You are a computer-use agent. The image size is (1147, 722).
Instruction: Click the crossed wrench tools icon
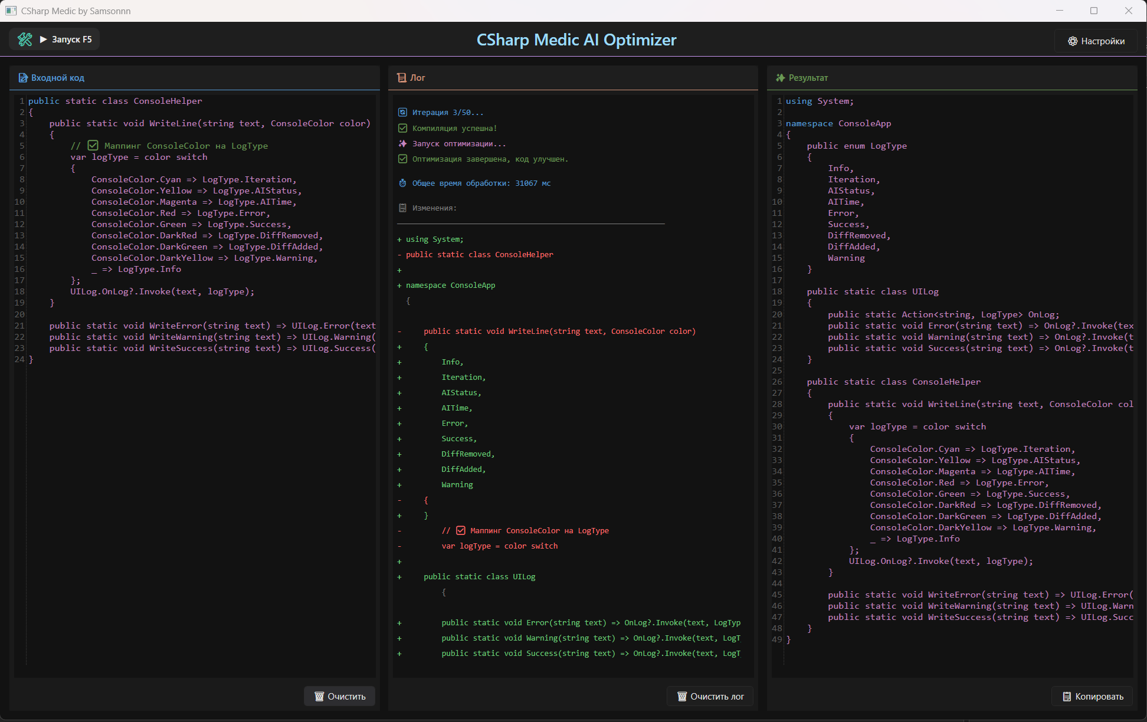pos(25,40)
